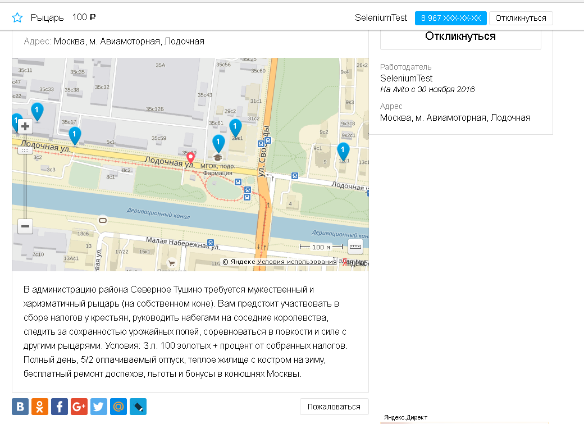
Task: Open blue marker near 29к1 building
Action: click(x=235, y=128)
